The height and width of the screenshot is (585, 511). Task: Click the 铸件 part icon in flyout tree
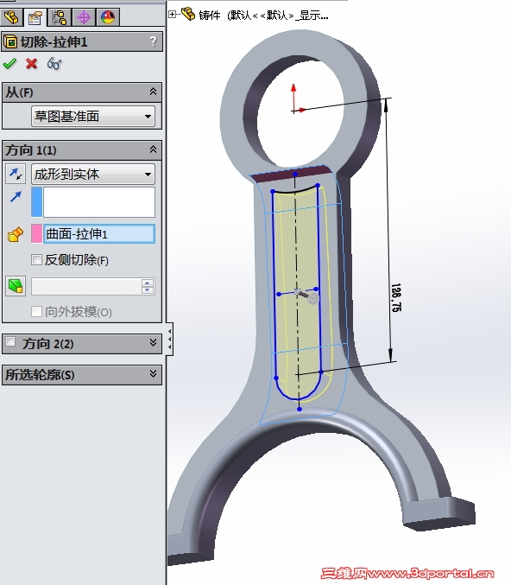click(188, 15)
